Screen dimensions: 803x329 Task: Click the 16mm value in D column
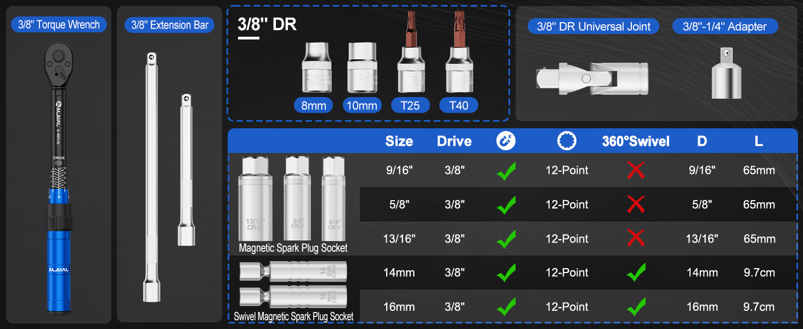[702, 307]
